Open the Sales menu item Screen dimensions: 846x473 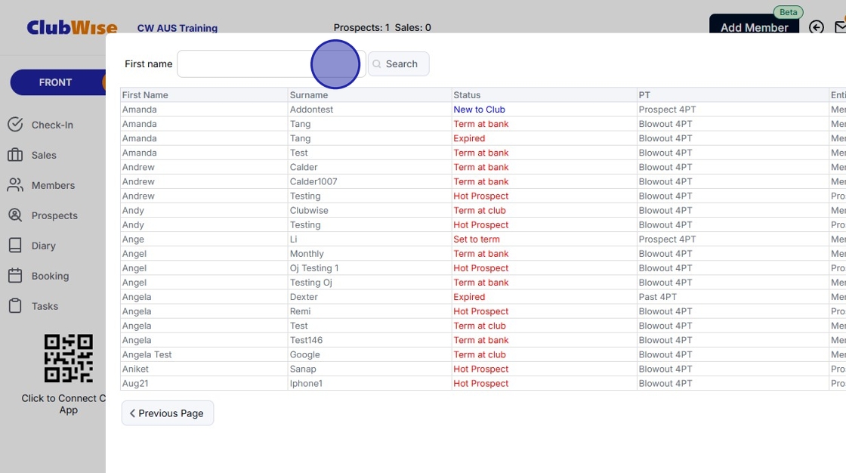tap(44, 155)
